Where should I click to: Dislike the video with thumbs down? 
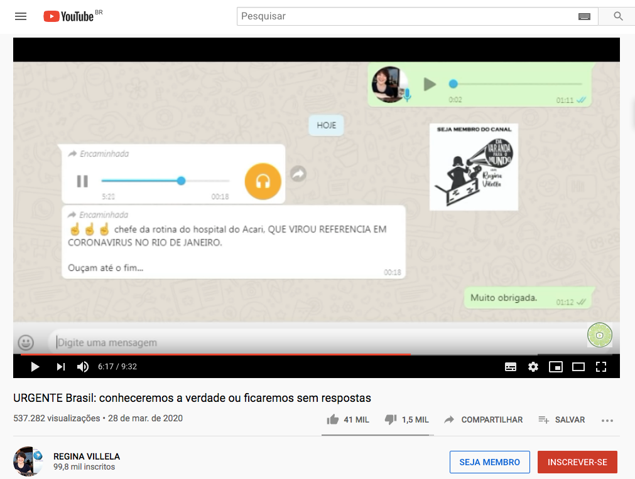tap(391, 419)
